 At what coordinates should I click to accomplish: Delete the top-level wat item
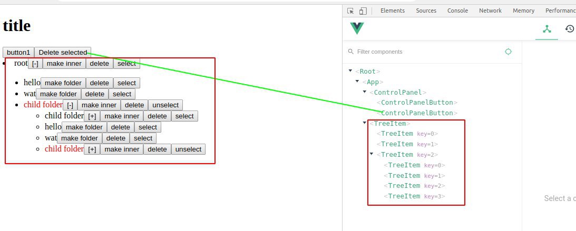(95, 94)
